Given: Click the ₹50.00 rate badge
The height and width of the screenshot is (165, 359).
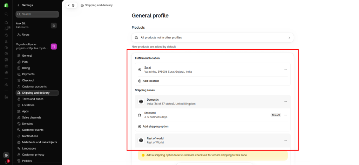Looking at the screenshot, I should click(x=276, y=115).
